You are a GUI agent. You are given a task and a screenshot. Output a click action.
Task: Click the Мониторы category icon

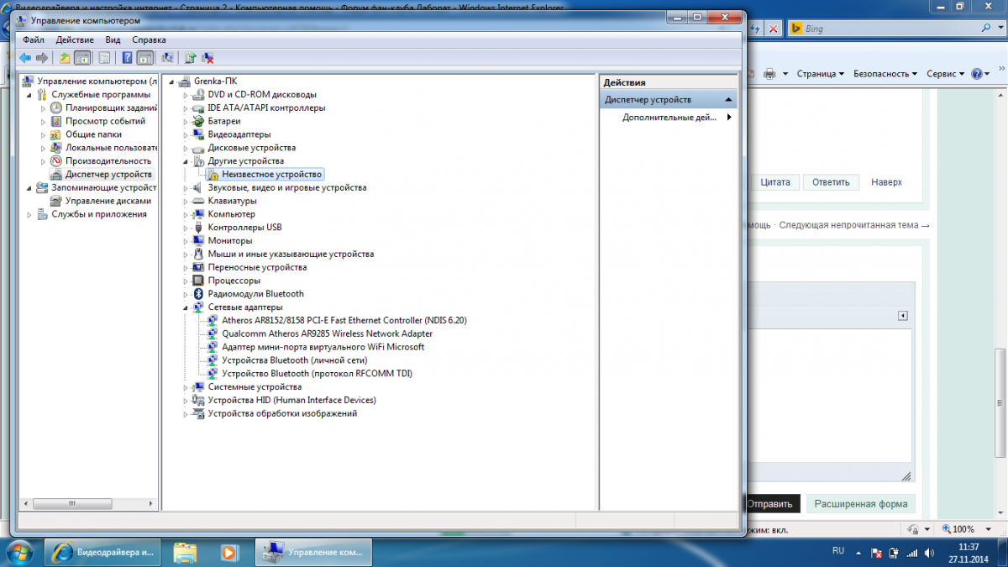[x=198, y=240]
